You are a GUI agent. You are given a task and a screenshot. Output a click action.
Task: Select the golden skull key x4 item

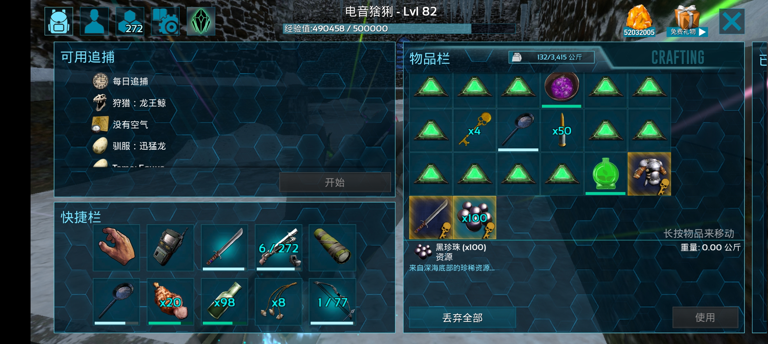tap(474, 131)
